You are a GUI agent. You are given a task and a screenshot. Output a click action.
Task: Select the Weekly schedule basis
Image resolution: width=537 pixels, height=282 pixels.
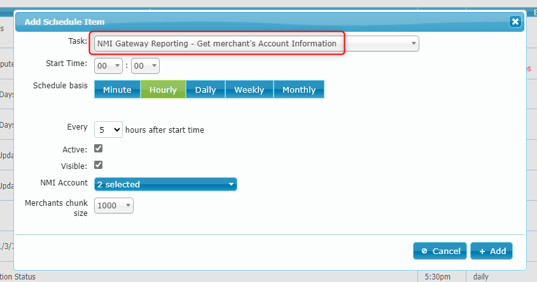(x=249, y=90)
